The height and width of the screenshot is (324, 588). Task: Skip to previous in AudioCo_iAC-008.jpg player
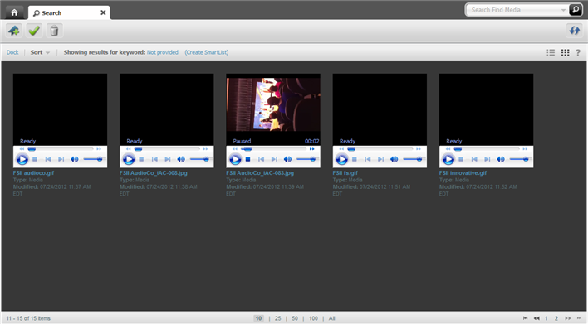pos(154,159)
